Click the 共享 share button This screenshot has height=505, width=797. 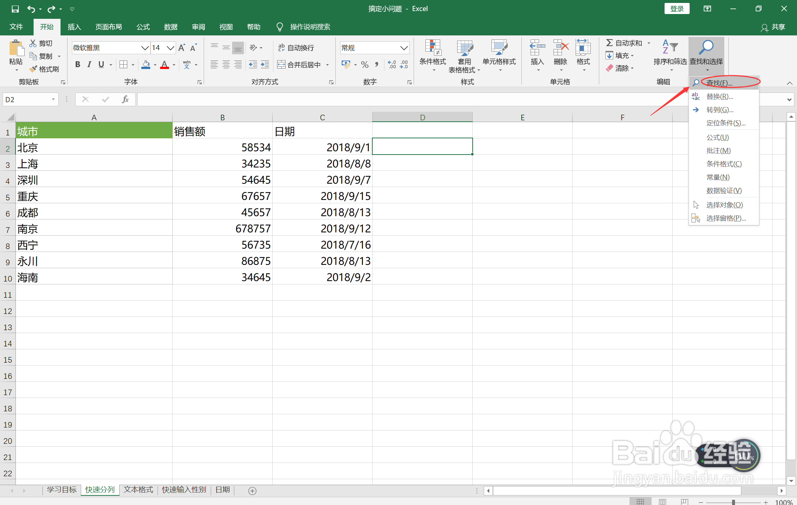(773, 27)
